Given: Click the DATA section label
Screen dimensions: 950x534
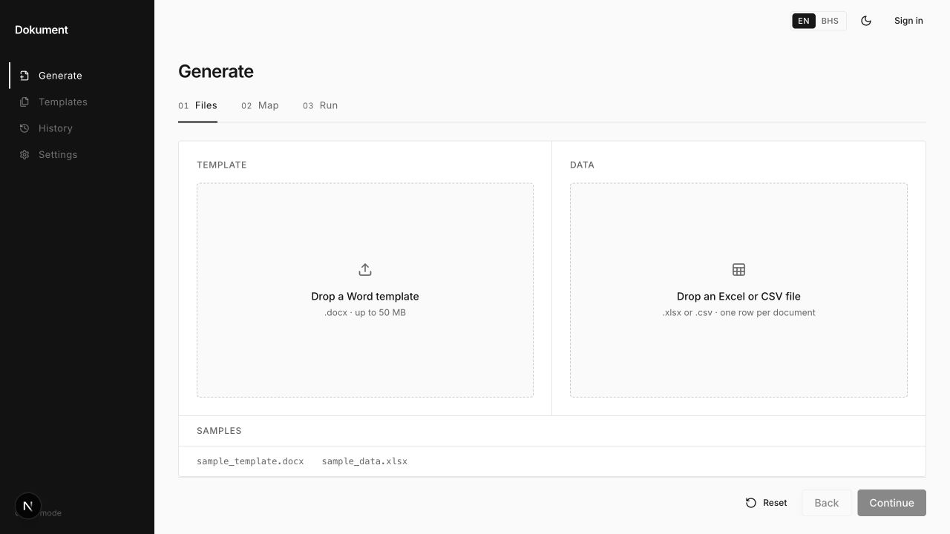Looking at the screenshot, I should tap(582, 165).
